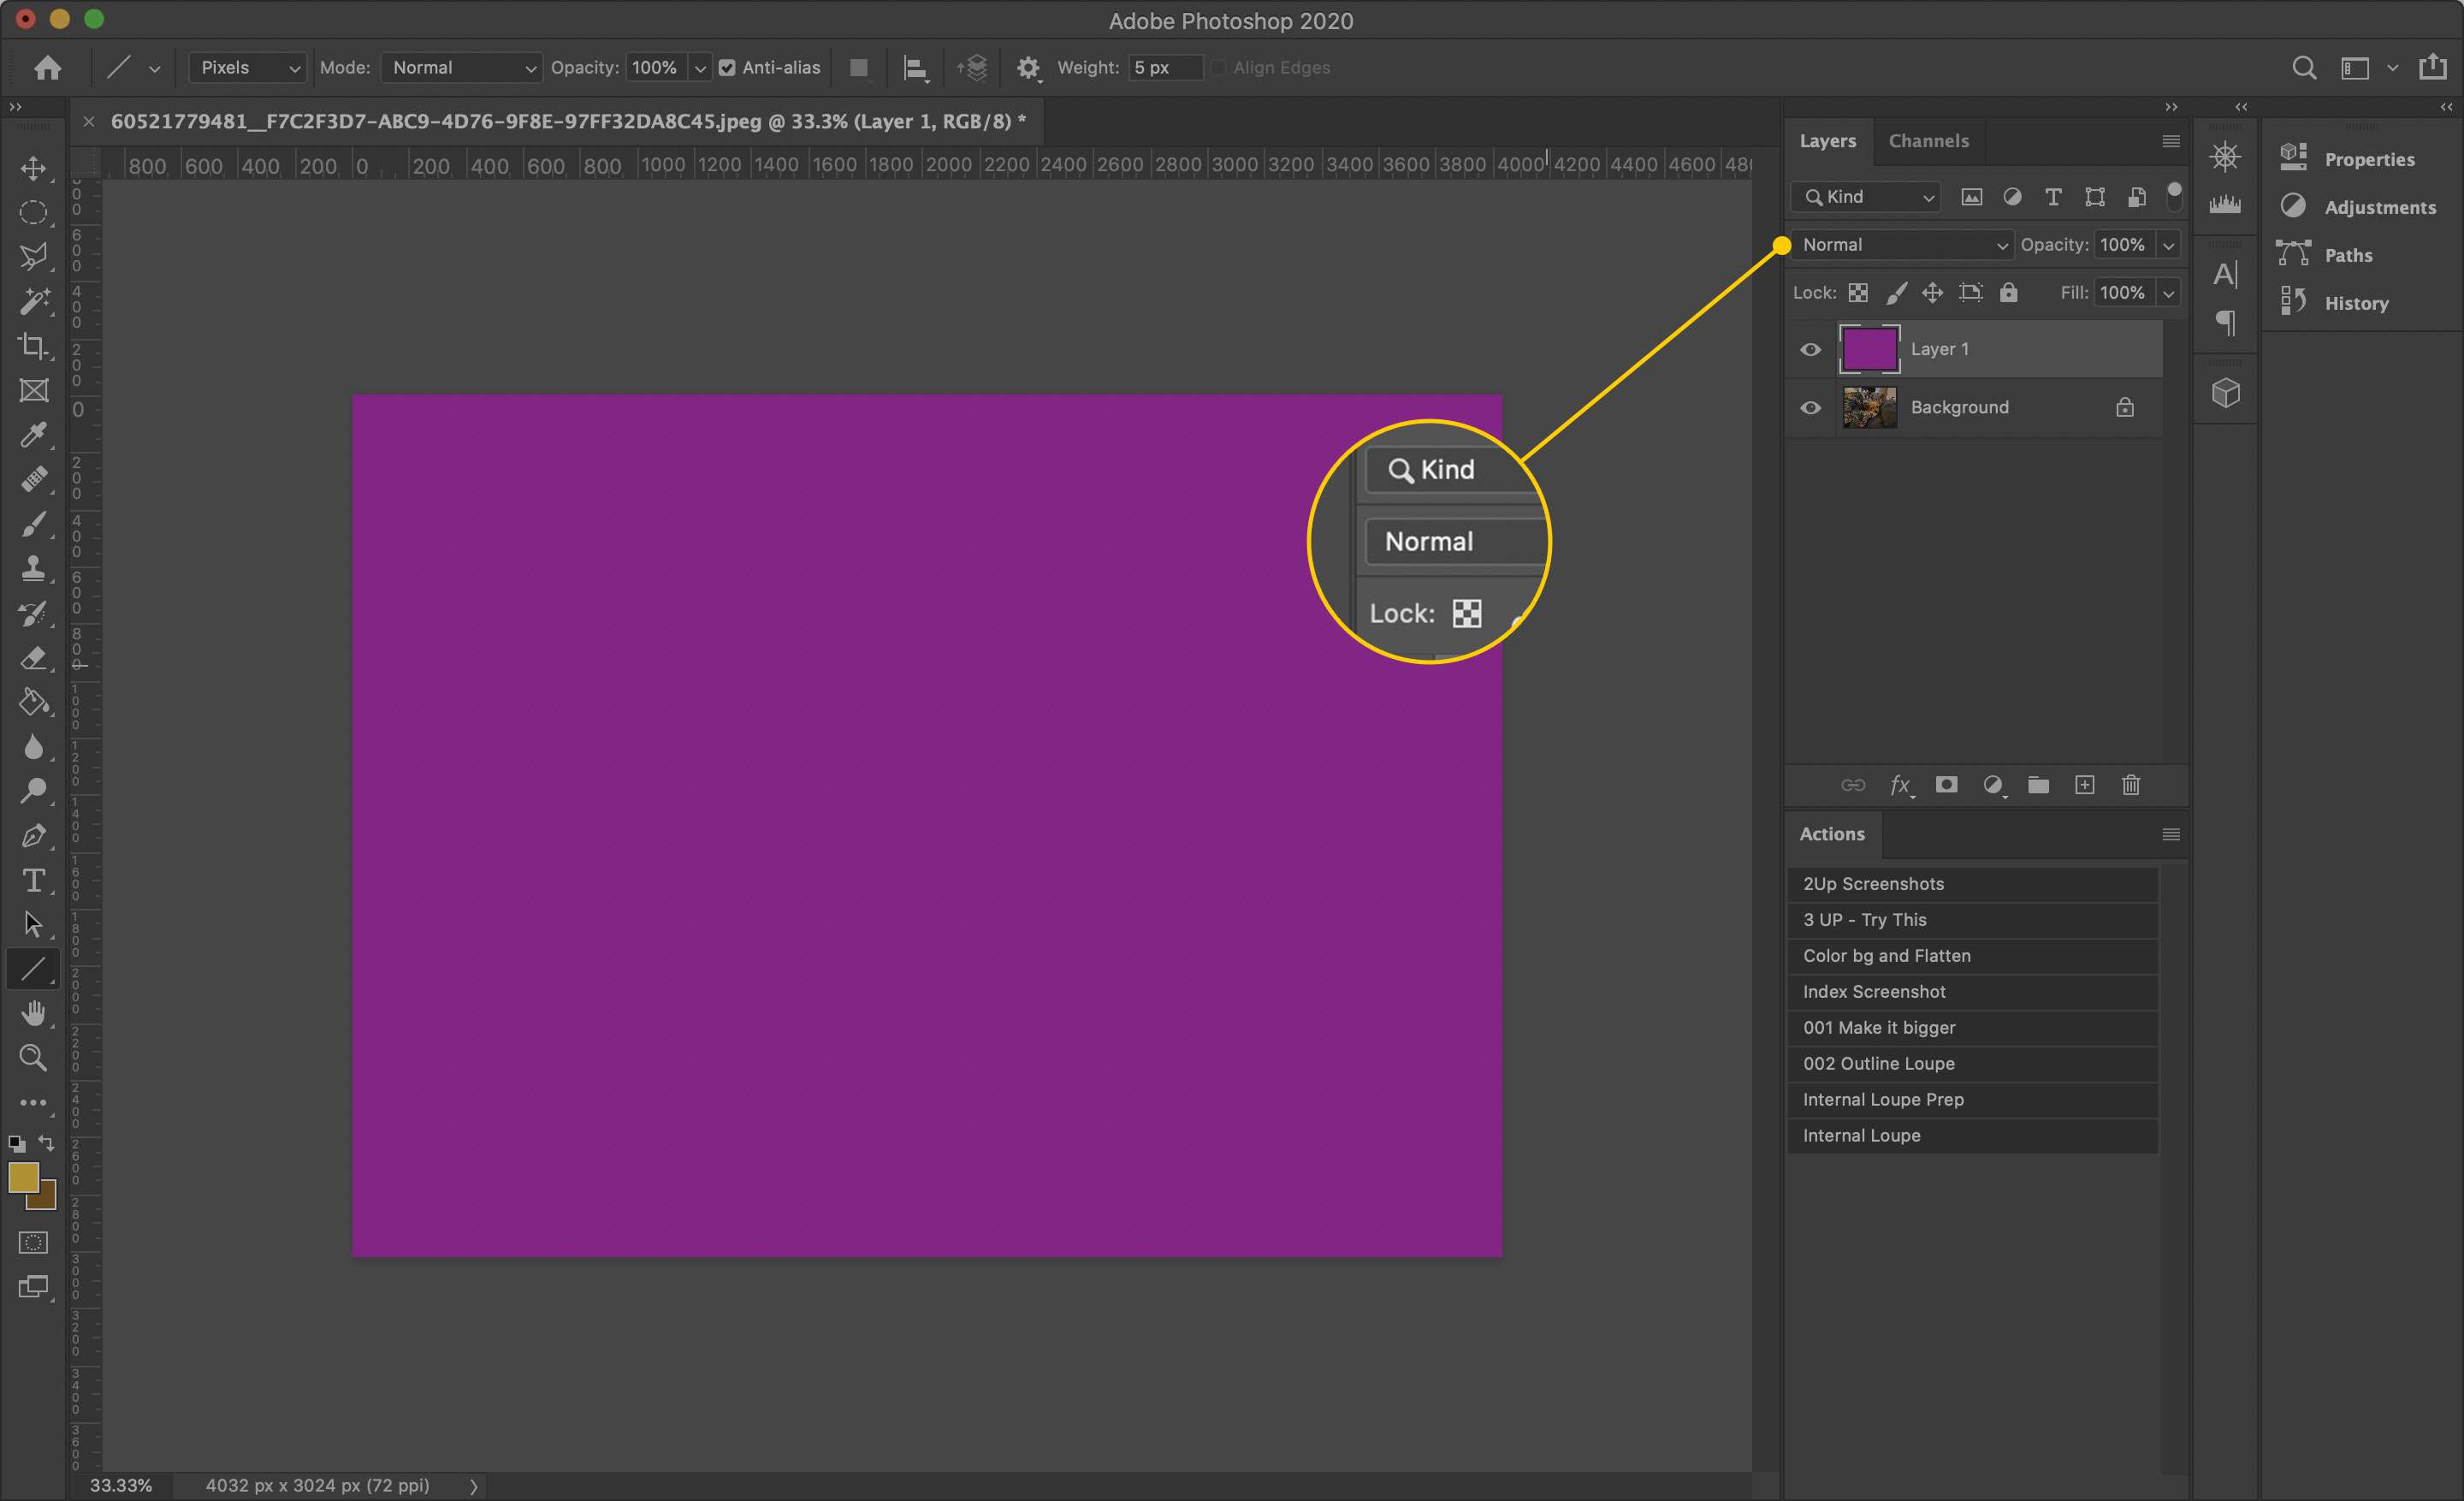Open the Opacity percentage dropdown
Screen dimensions: 2464x1501
pyautogui.click(x=2168, y=245)
